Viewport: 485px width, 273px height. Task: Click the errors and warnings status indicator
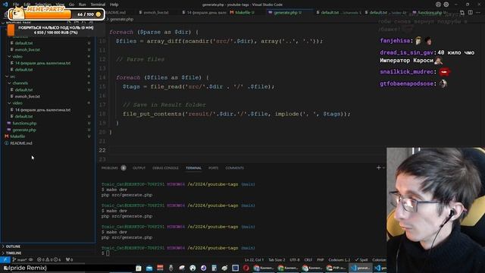(x=48, y=259)
